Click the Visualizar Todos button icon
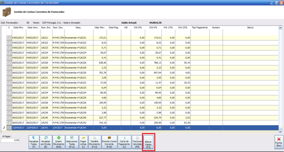 click(x=34, y=138)
